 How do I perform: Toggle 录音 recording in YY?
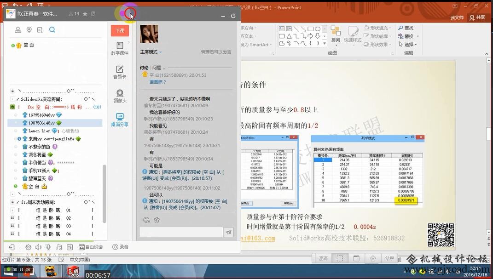121,247
